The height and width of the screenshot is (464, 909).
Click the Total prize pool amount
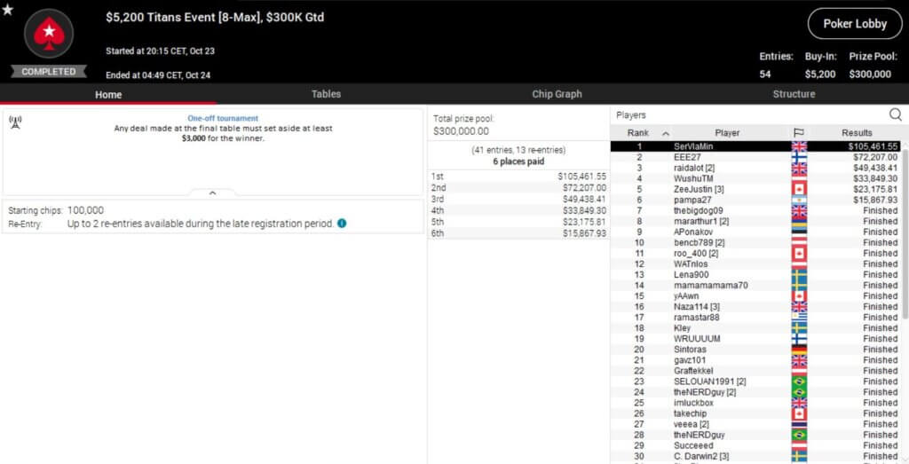[x=461, y=131]
